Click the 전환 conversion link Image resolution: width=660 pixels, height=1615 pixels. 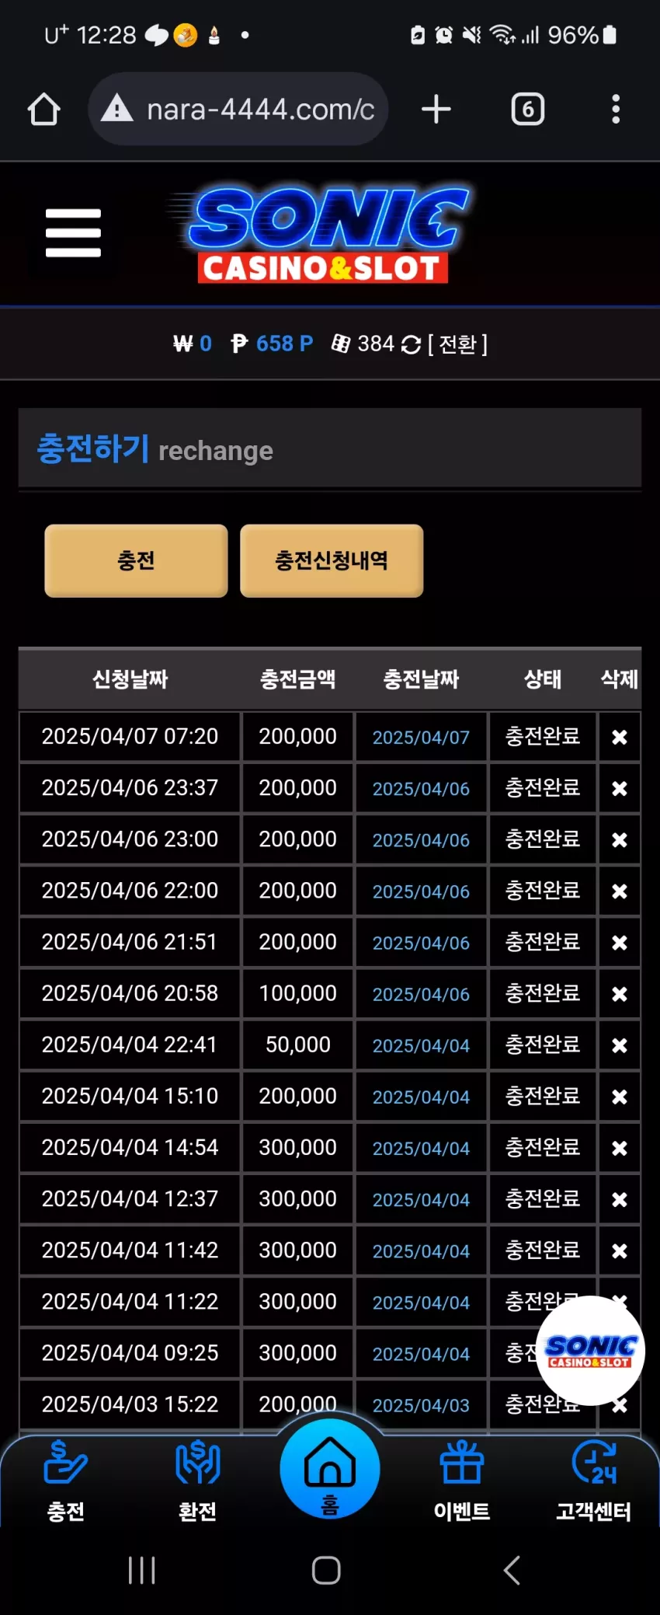(x=458, y=344)
